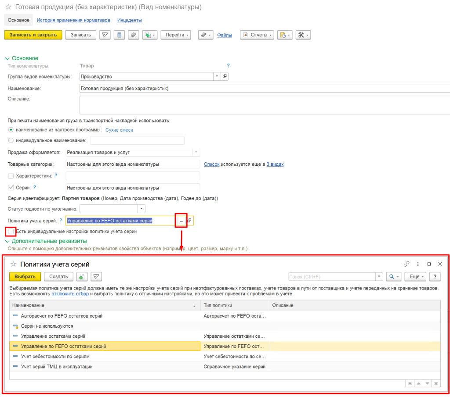Open the Инциденты tab

point(130,20)
